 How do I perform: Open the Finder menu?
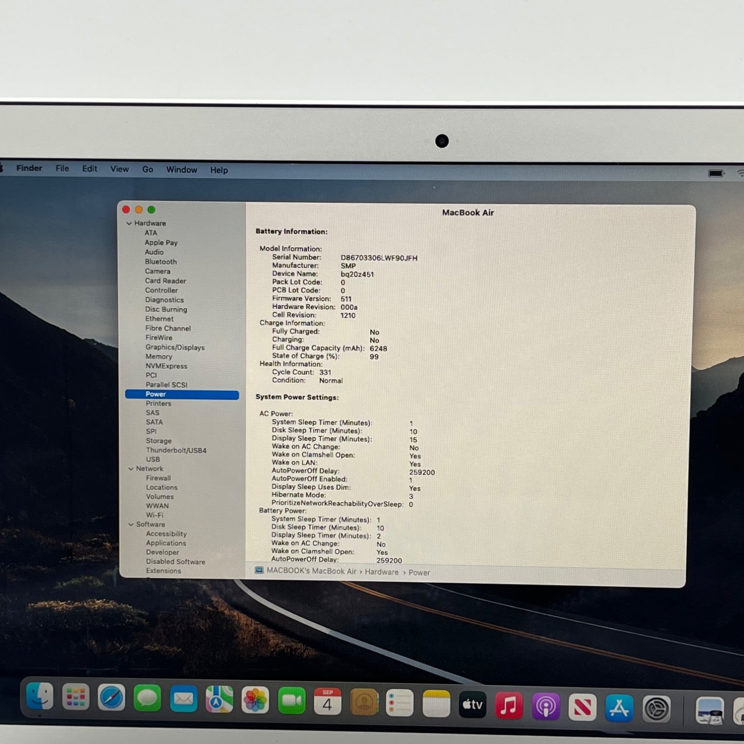click(29, 168)
